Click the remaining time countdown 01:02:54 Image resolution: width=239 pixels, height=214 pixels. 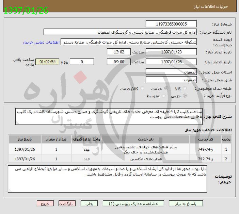47,62
